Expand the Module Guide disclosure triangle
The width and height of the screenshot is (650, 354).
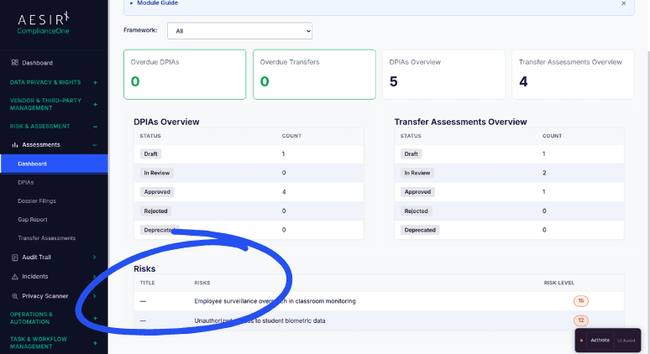[131, 3]
